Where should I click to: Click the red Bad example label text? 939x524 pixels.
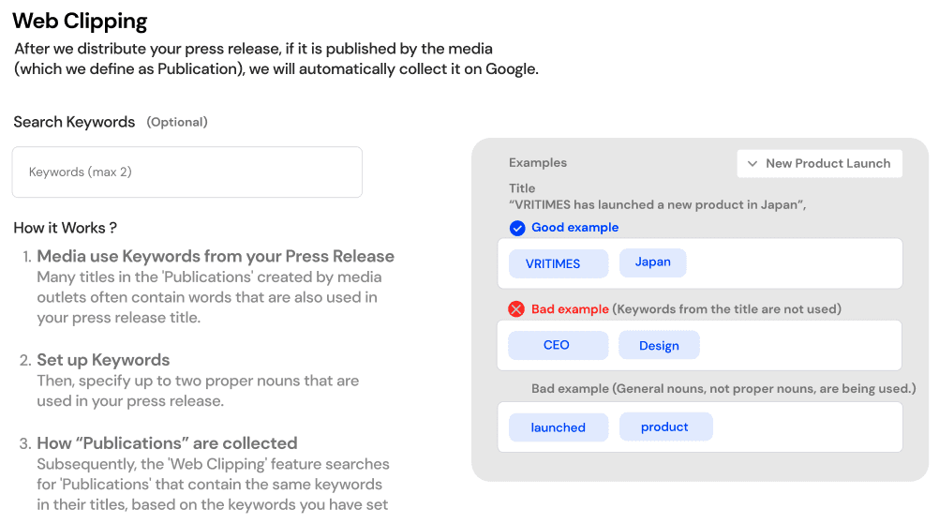point(570,309)
